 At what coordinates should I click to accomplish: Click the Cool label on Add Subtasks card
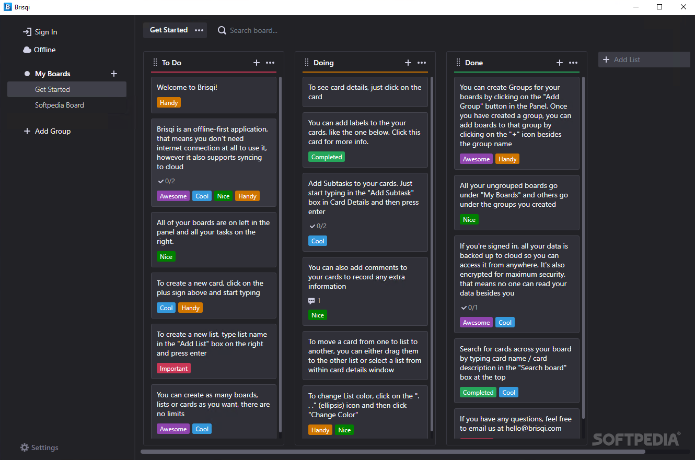(318, 241)
